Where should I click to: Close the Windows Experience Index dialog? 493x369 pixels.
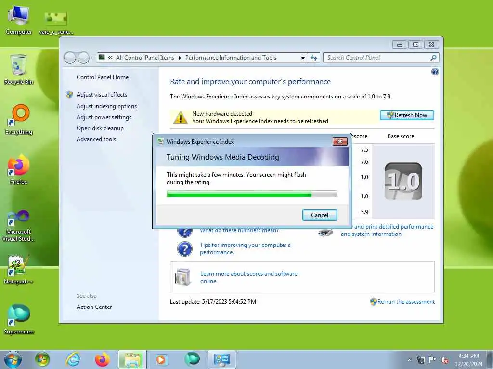click(x=340, y=142)
